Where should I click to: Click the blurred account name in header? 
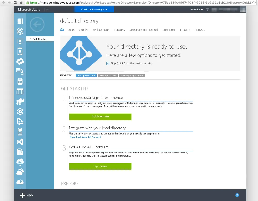[x=225, y=9]
